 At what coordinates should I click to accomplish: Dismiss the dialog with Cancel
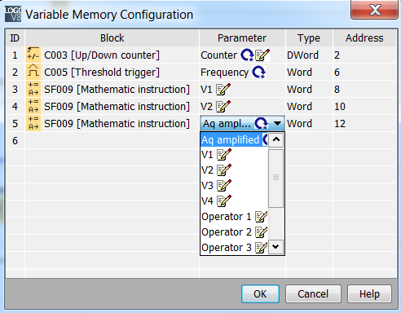[x=313, y=294]
